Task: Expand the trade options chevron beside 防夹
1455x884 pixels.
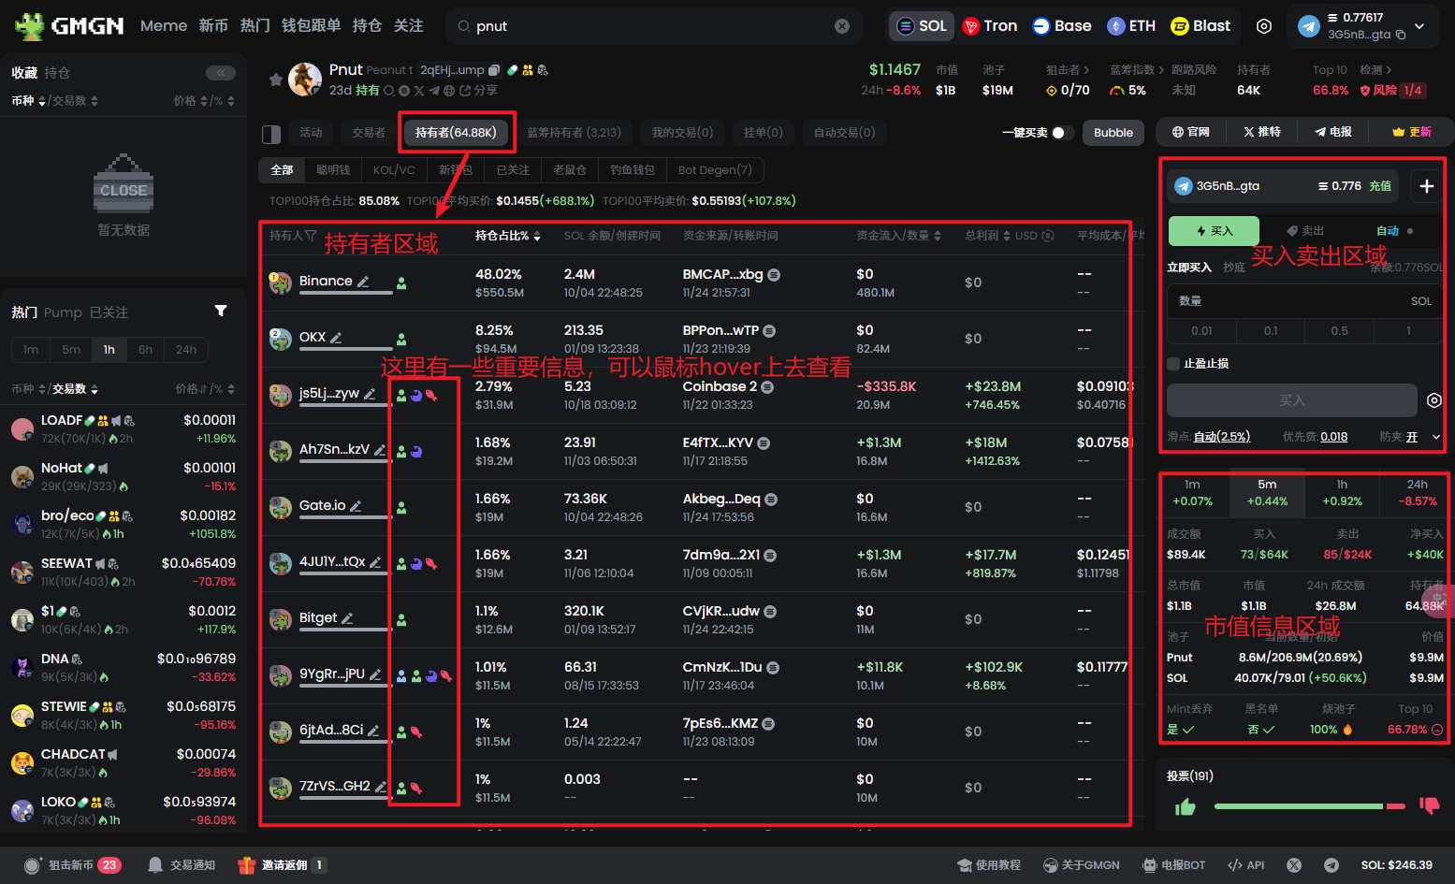Action: coord(1436,437)
